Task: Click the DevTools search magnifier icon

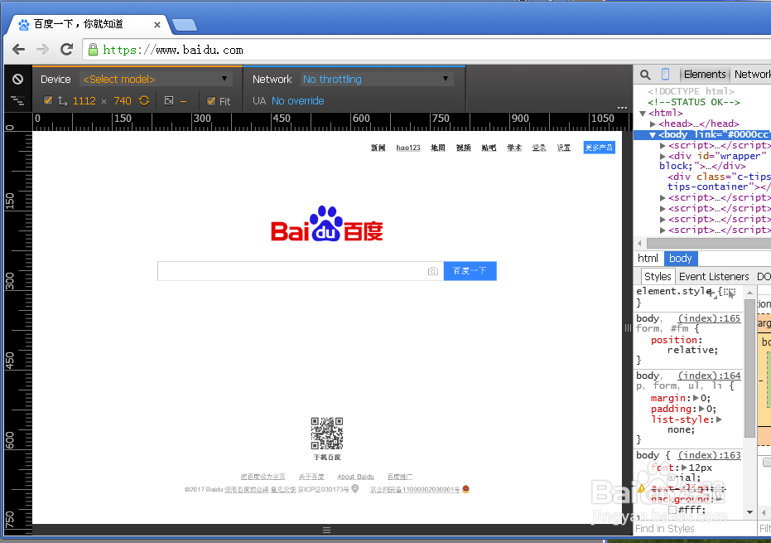Action: pos(645,75)
